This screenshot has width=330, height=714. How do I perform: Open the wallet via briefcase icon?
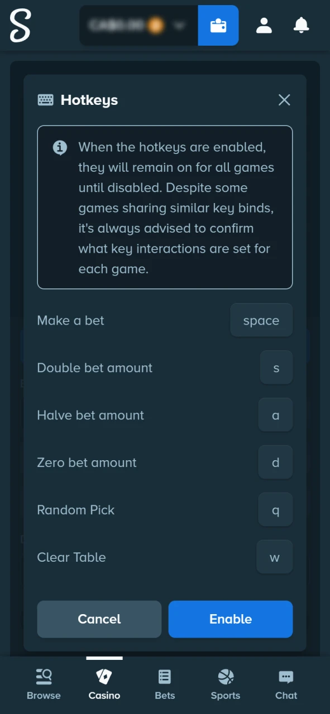click(x=218, y=25)
